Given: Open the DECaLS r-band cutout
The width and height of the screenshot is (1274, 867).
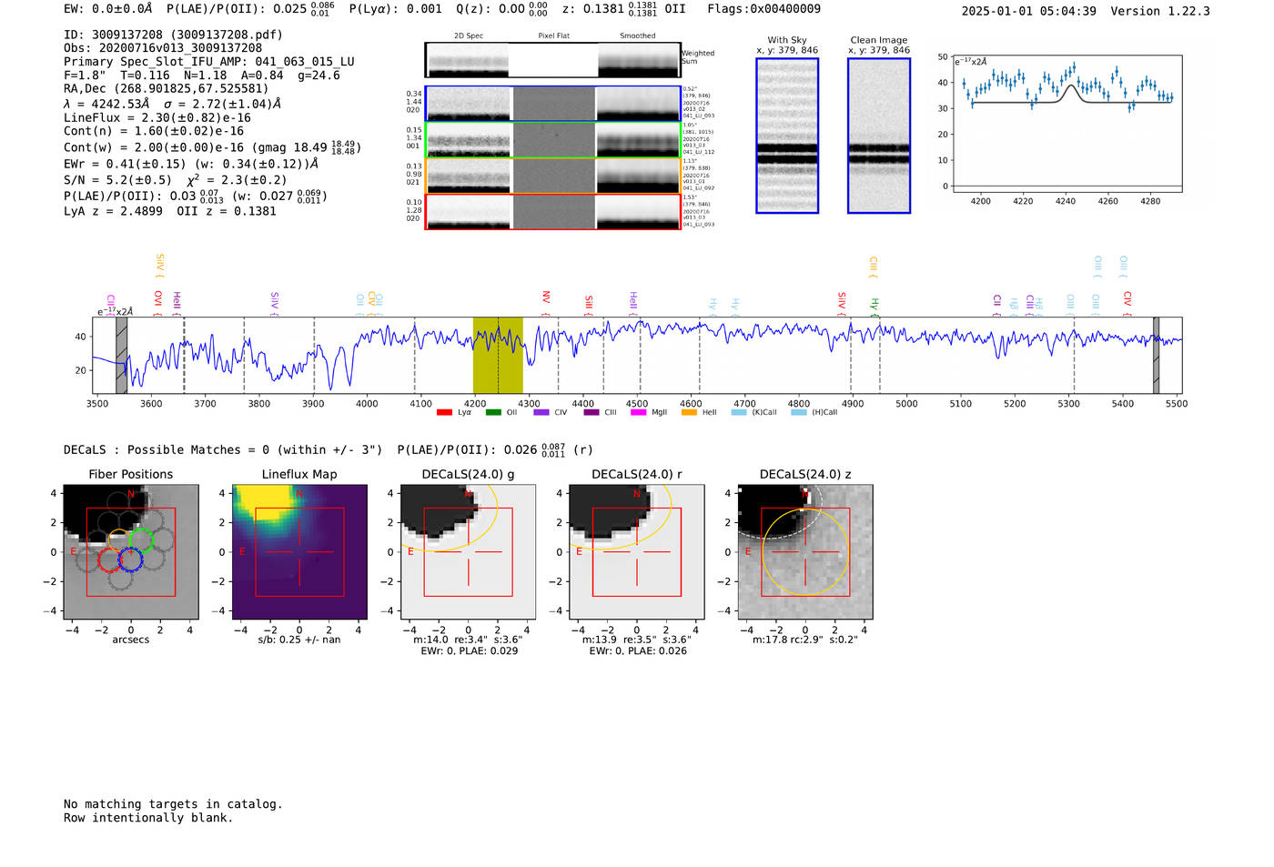Looking at the screenshot, I should coord(636,552).
